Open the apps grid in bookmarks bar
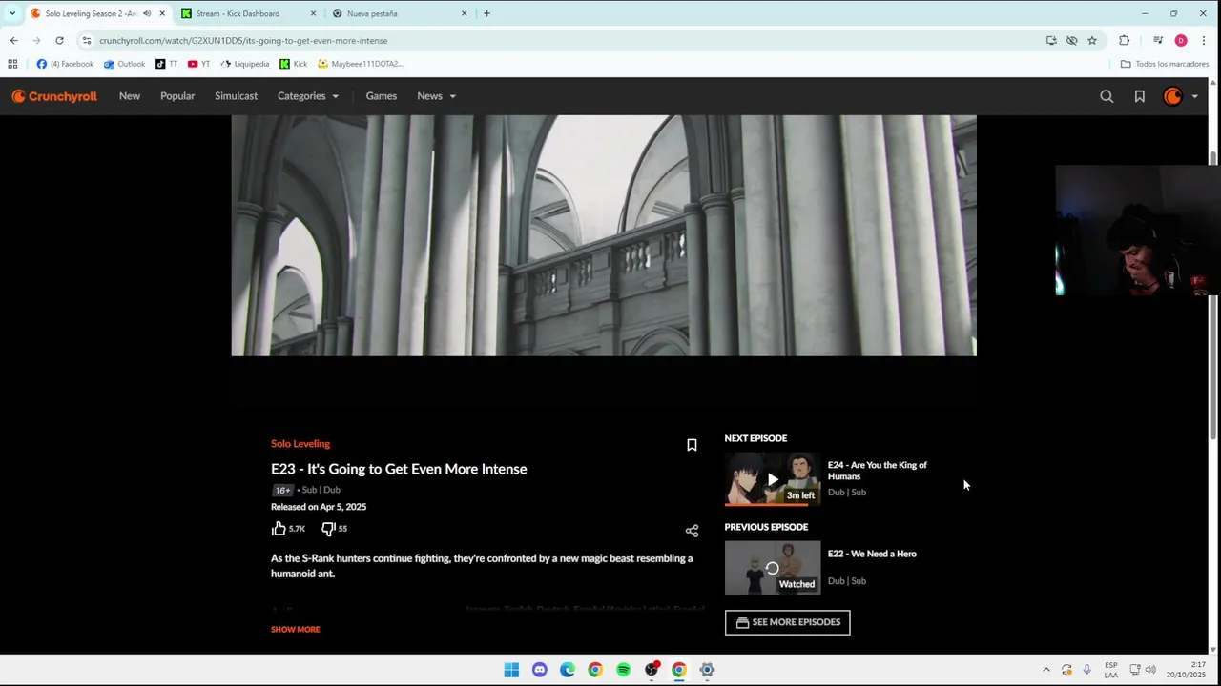 coord(12,64)
